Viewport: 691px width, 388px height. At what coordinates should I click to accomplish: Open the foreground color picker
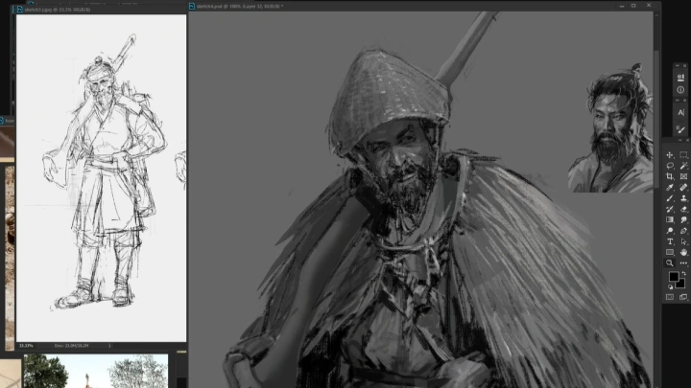click(674, 276)
